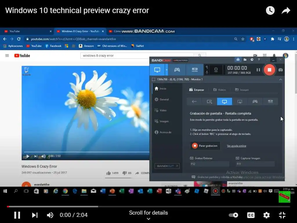
Task: Toggle Bandicam webcam overlay icon
Action: point(216,70)
